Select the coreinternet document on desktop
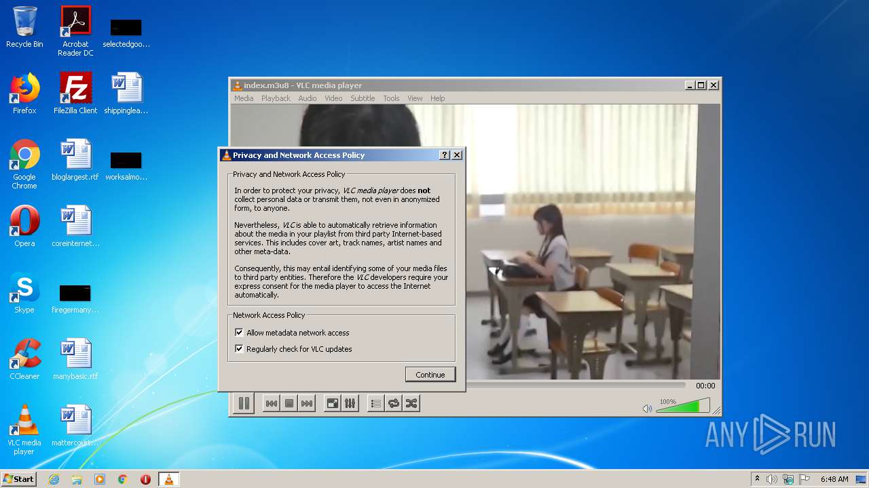Image resolution: width=869 pixels, height=488 pixels. coord(75,226)
